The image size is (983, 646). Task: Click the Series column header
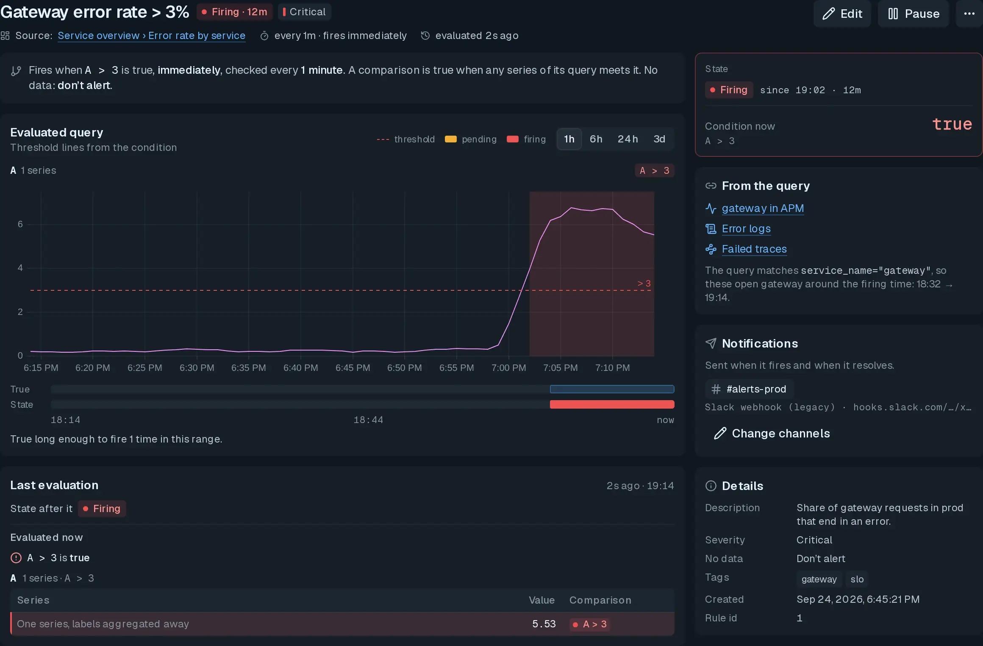pos(33,600)
